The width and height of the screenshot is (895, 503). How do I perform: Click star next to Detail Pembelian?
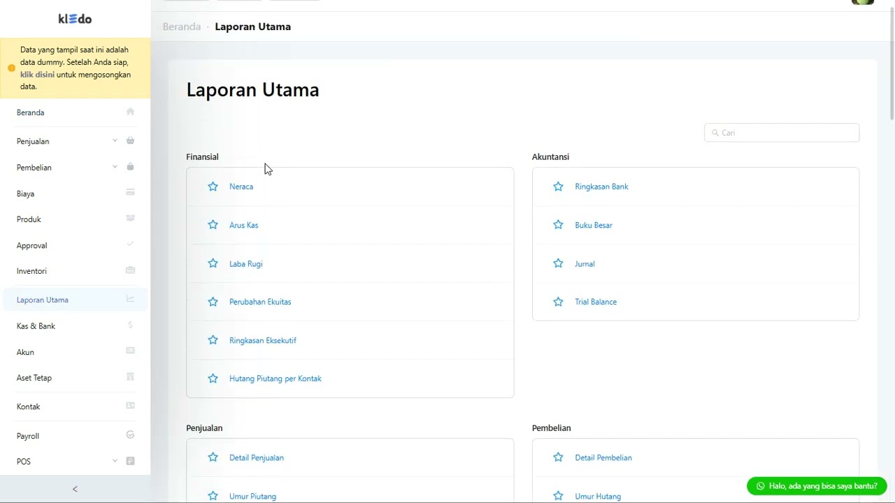click(558, 458)
